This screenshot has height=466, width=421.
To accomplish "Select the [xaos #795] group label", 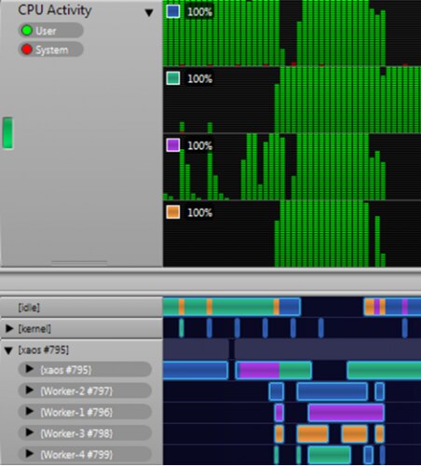I will (43, 349).
